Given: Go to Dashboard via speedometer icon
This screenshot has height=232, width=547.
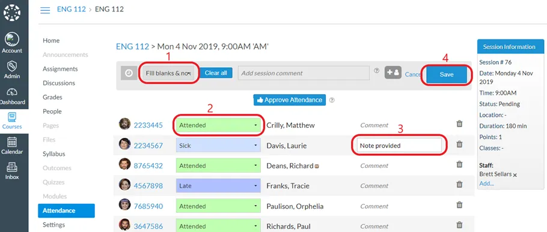Looking at the screenshot, I should click(x=12, y=96).
